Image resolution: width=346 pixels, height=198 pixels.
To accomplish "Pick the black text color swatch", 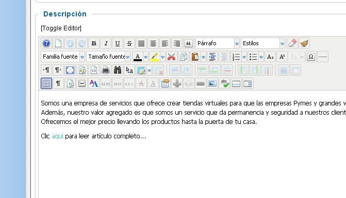I will (x=138, y=57).
